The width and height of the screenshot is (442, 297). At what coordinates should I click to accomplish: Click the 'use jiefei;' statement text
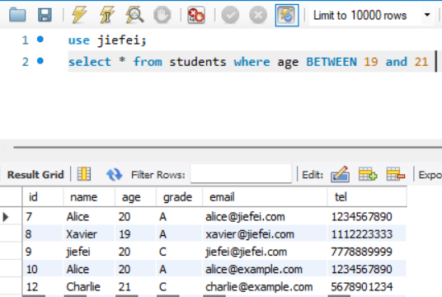coord(107,40)
